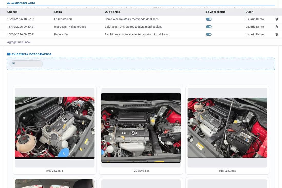Click the car icon beside Avances del Auto
This screenshot has height=188, width=282.
[8, 3]
